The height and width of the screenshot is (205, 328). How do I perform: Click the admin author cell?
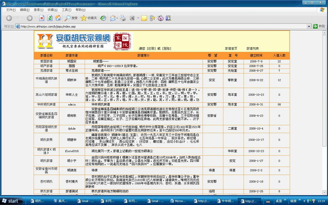(x=72, y=105)
